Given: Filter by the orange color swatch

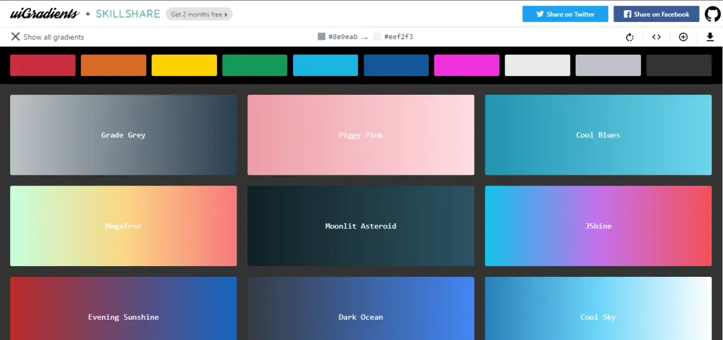Looking at the screenshot, I should [114, 65].
